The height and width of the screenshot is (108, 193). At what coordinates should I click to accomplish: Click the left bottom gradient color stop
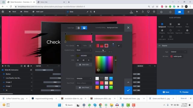(x=65, y=42)
